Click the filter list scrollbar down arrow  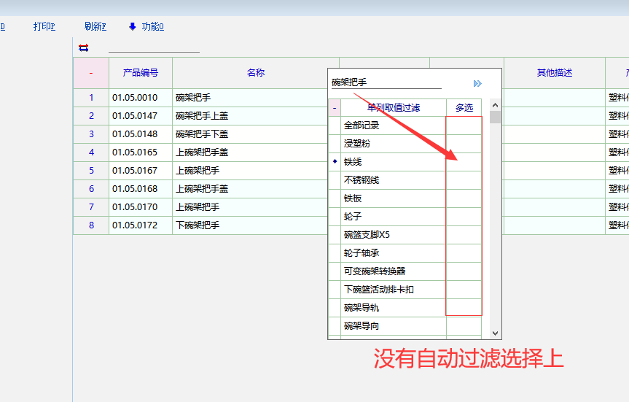pyautogui.click(x=496, y=333)
